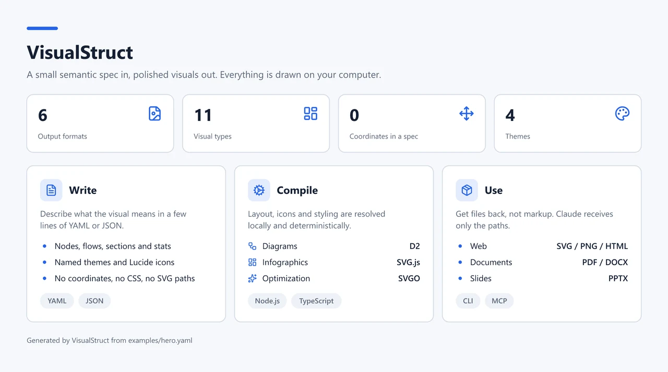
Task: Click the 'Slides' row label
Action: point(481,279)
